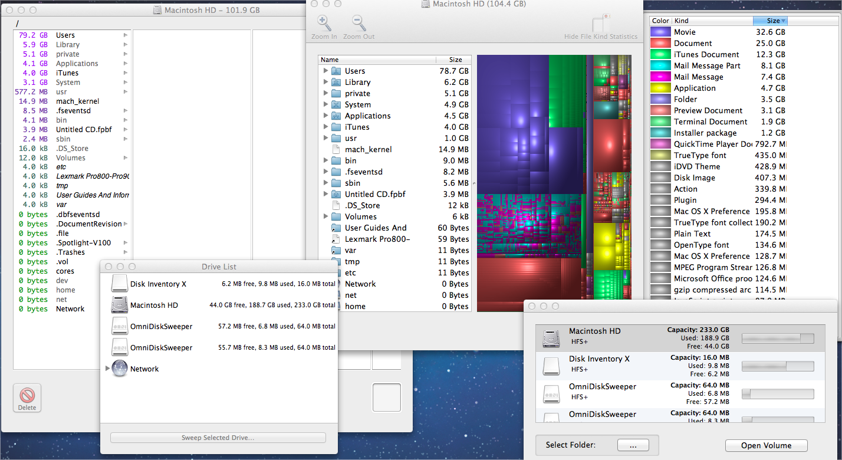
Task: Click Sweep Selected Drive button
Action: coord(218,438)
